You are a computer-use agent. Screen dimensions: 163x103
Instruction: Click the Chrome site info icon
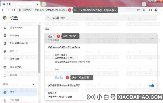click(x=20, y=10)
